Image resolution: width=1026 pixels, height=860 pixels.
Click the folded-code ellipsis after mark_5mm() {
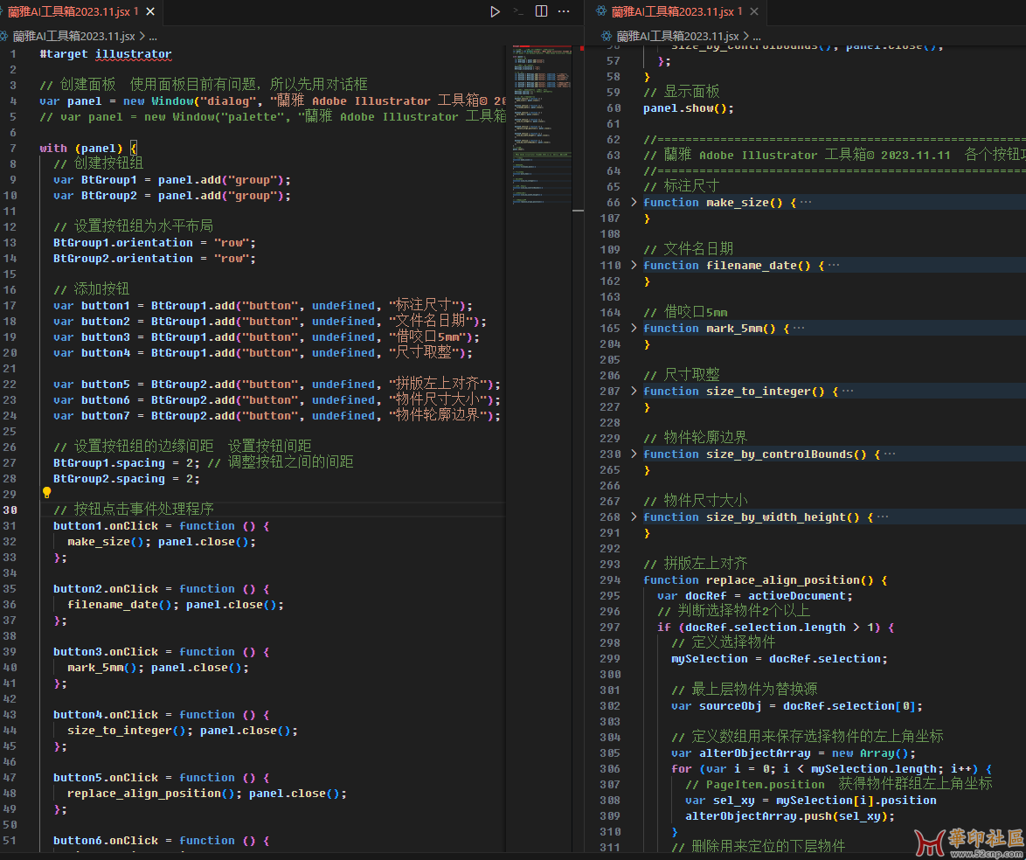(799, 328)
